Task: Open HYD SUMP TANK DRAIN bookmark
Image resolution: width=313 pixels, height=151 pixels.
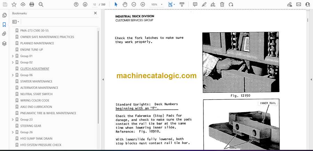Action: pos(36,139)
